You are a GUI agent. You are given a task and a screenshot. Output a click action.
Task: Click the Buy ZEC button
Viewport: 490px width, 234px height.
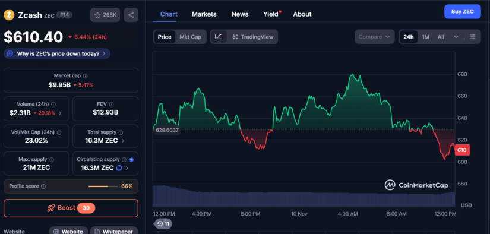pyautogui.click(x=463, y=12)
